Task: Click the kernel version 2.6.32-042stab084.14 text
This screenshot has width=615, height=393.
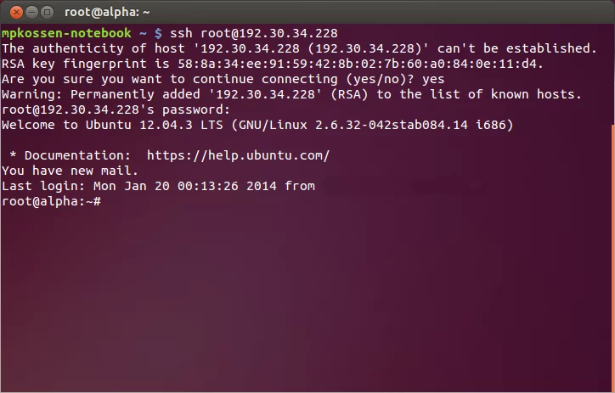Action: pos(392,125)
